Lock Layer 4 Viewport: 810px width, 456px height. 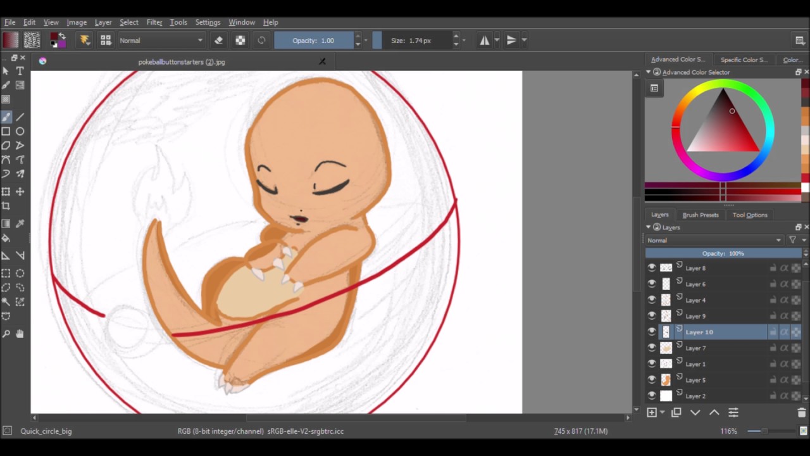773,300
